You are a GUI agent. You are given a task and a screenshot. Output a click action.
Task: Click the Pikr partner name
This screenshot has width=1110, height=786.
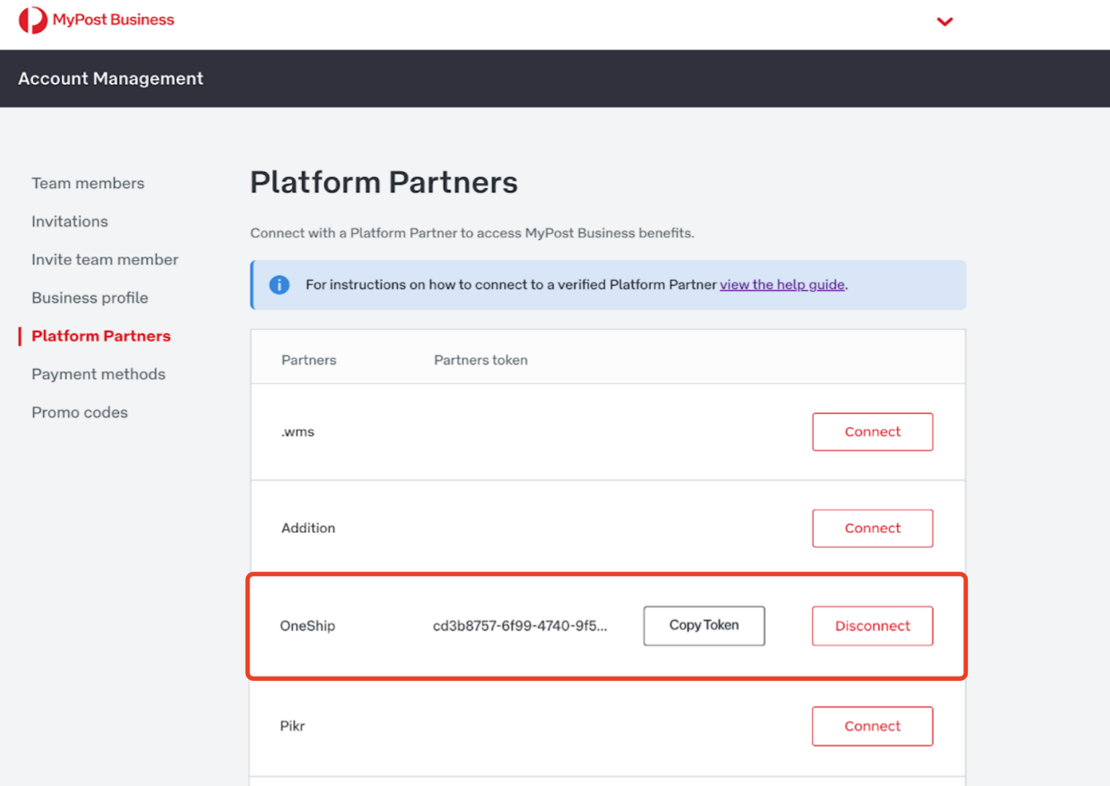[x=292, y=726]
